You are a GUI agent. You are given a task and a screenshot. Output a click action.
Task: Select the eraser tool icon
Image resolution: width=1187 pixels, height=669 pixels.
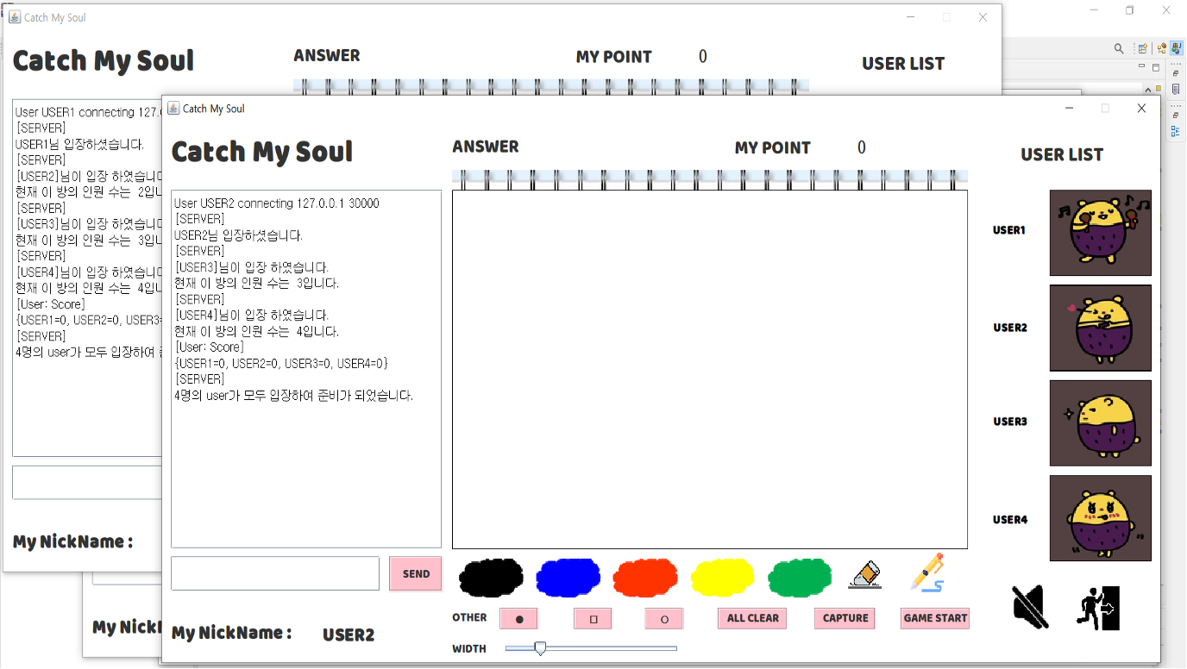[865, 575]
